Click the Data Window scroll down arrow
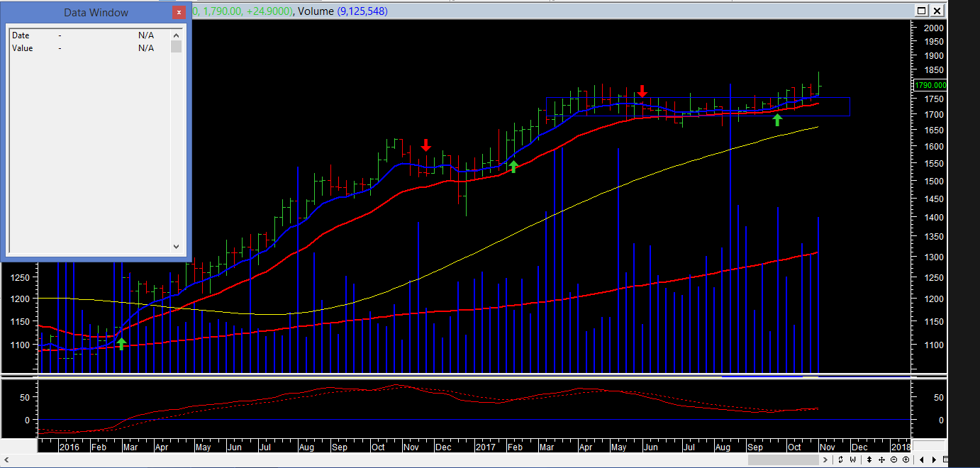Screen dimensions: 980x468 point(177,246)
